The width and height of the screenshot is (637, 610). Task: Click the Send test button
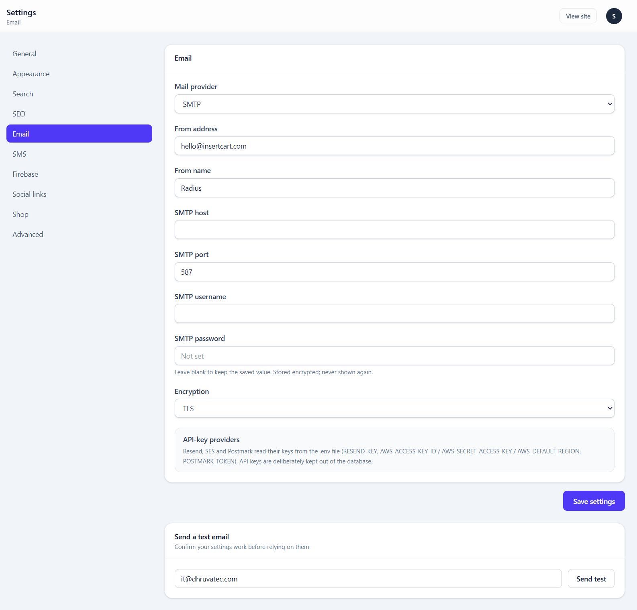[x=591, y=579]
